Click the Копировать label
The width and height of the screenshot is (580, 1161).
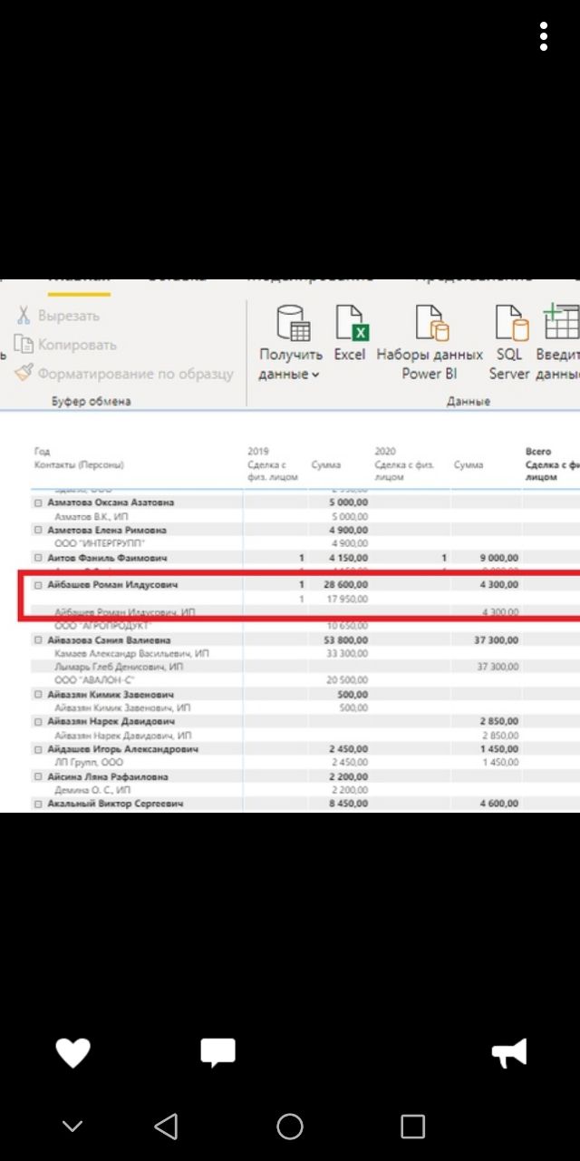[77, 345]
